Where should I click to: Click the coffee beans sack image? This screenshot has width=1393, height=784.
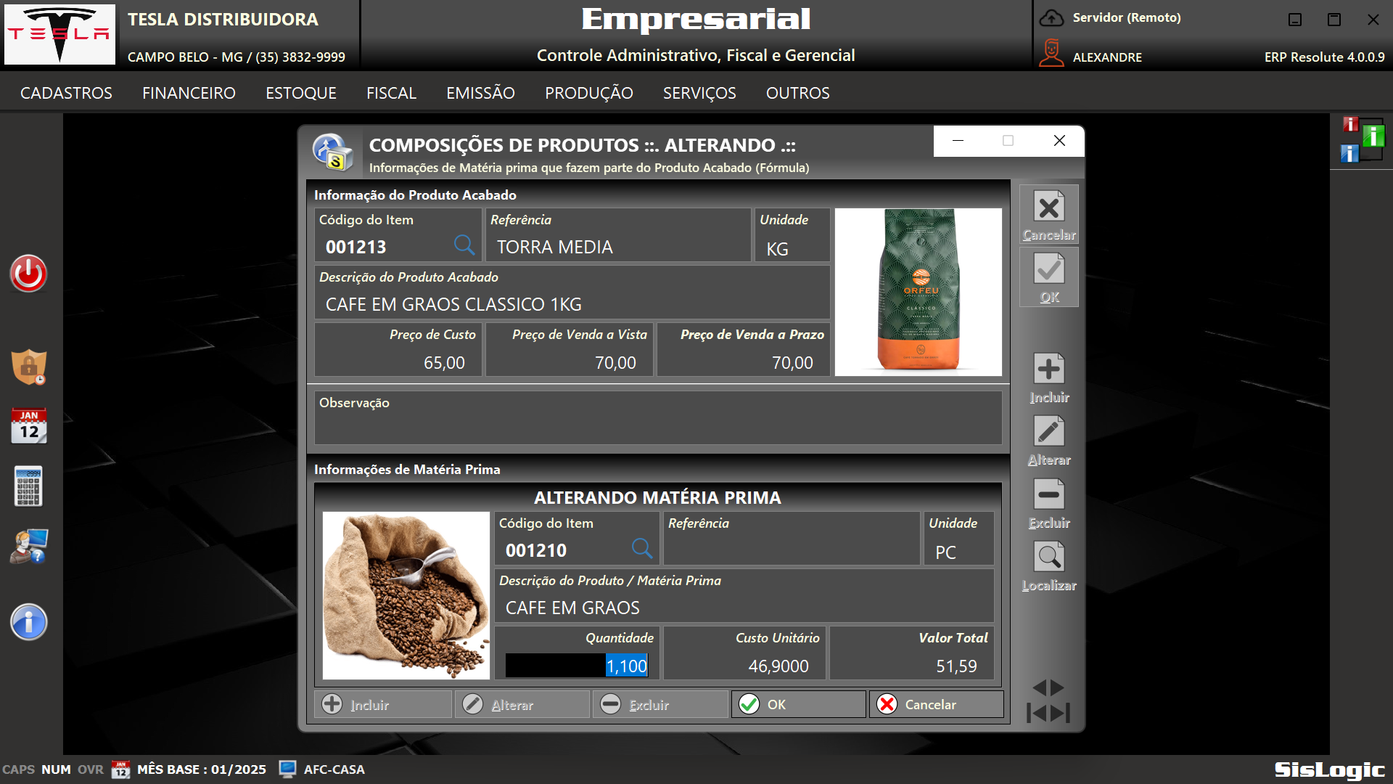pos(406,595)
